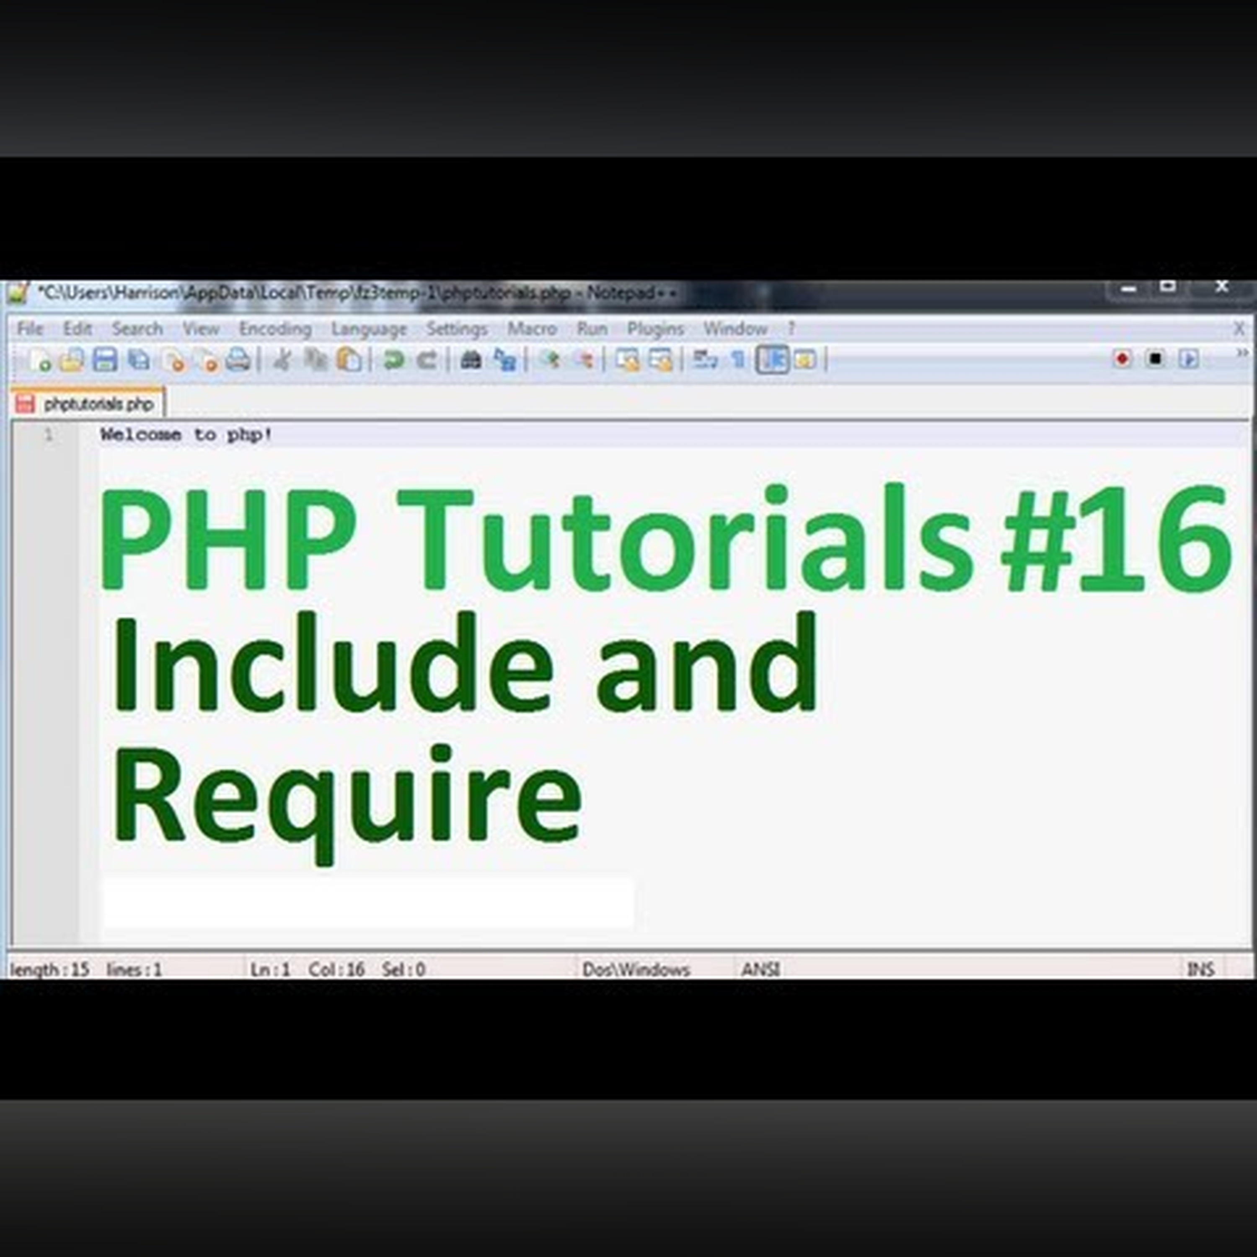Click 'Col : 16' in status bar
The image size is (1257, 1257).
[x=336, y=970]
